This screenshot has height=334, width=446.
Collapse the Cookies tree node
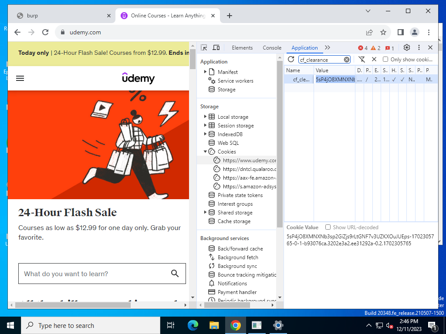tap(205, 151)
